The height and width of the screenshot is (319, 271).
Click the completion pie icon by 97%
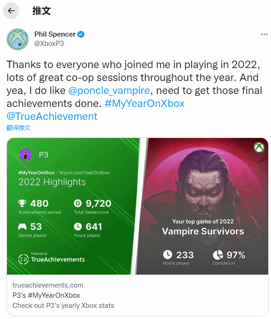(x=218, y=255)
